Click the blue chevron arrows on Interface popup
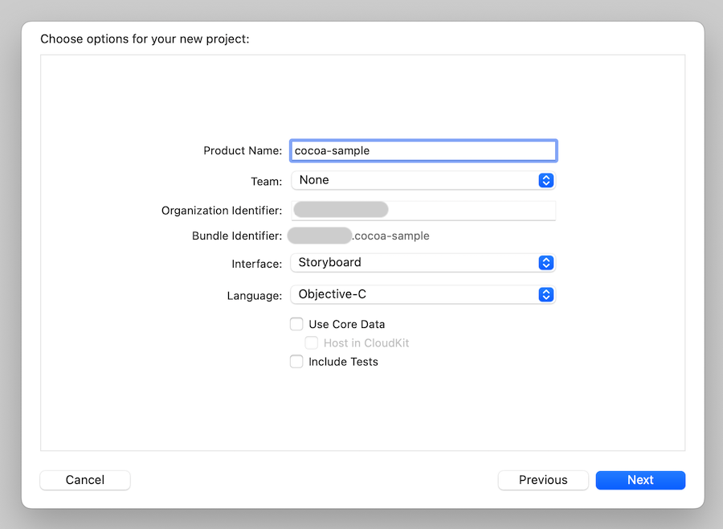This screenshot has height=529, width=723. [x=545, y=262]
